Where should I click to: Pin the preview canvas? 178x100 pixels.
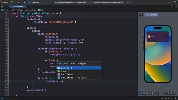point(141,15)
